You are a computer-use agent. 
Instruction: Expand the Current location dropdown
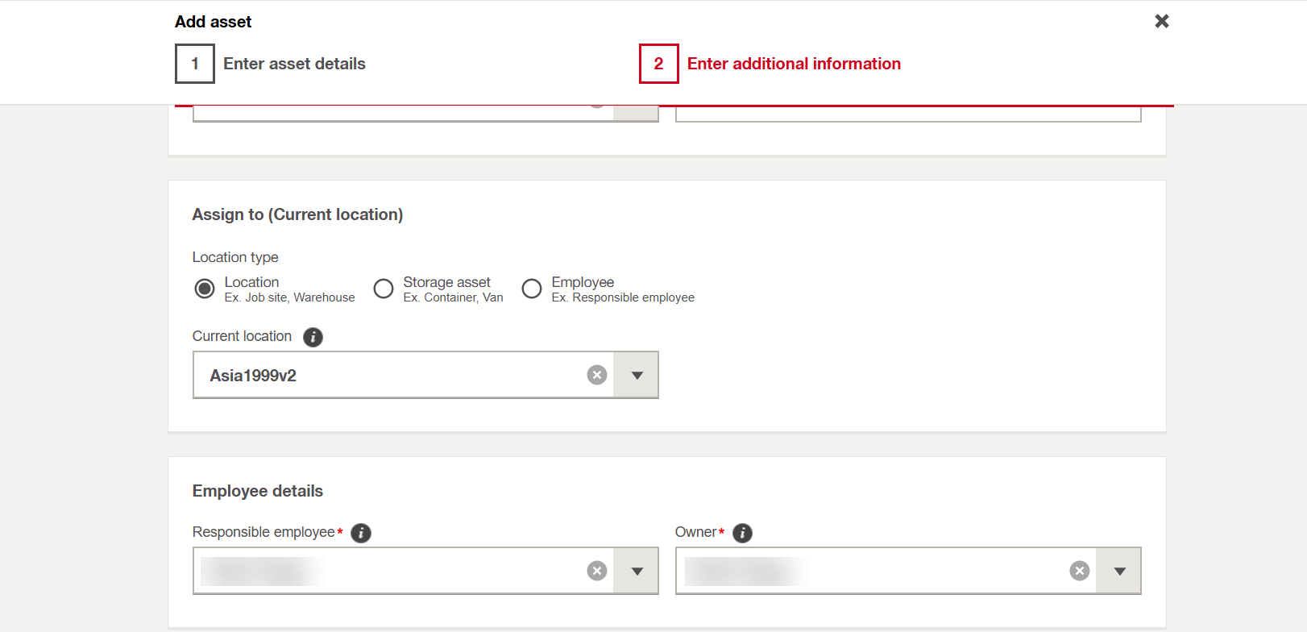tap(637, 375)
